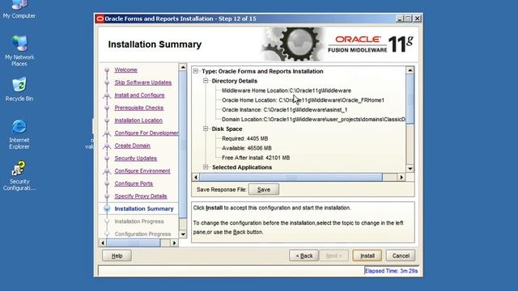Open the Configure Environment step
The height and width of the screenshot is (291, 518).
click(x=142, y=171)
